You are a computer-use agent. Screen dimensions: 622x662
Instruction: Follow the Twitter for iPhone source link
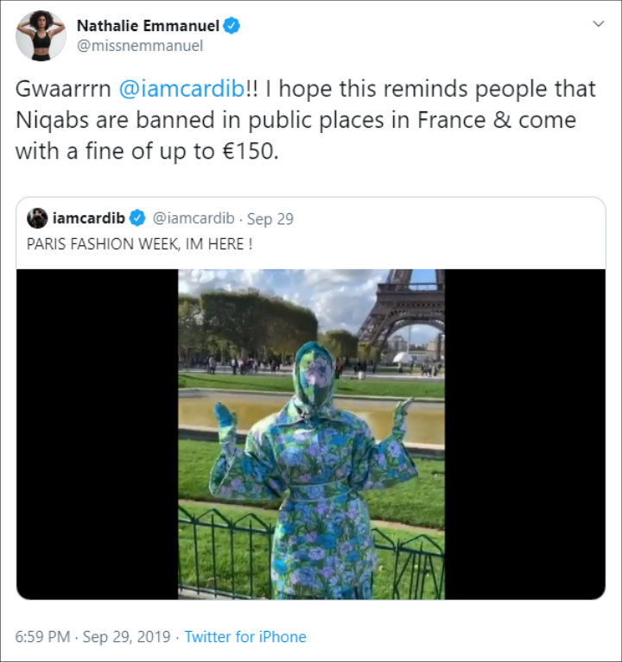245,637
